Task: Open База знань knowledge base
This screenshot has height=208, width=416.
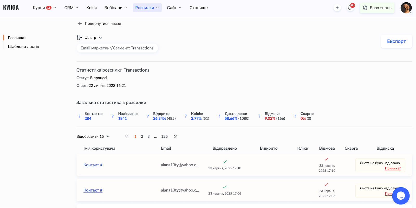Action: pos(377,8)
